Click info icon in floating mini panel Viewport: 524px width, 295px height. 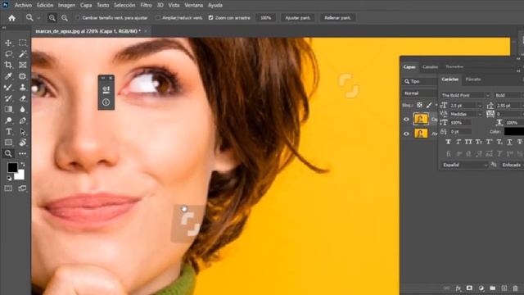pyautogui.click(x=106, y=102)
